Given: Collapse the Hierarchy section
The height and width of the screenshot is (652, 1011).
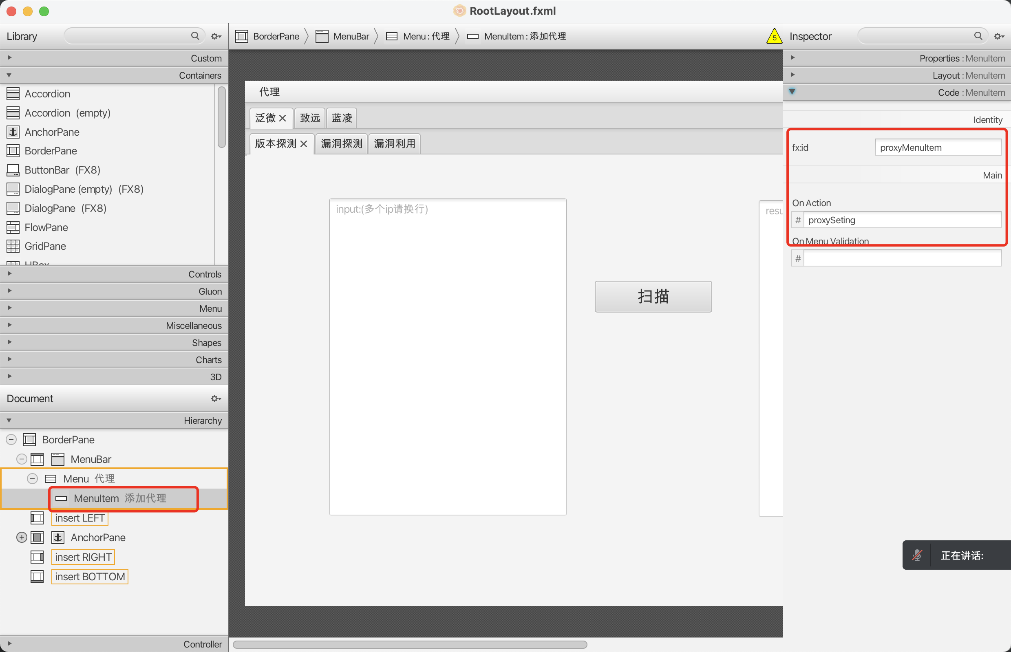Looking at the screenshot, I should pos(9,420).
